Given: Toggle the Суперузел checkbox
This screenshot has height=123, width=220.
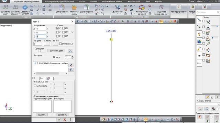Looking at the screenshot, I should (x=39, y=51).
